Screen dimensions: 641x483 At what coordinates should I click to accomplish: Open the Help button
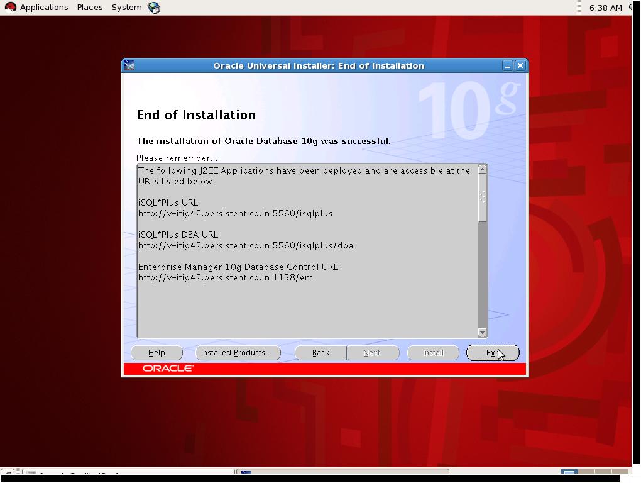(x=156, y=353)
